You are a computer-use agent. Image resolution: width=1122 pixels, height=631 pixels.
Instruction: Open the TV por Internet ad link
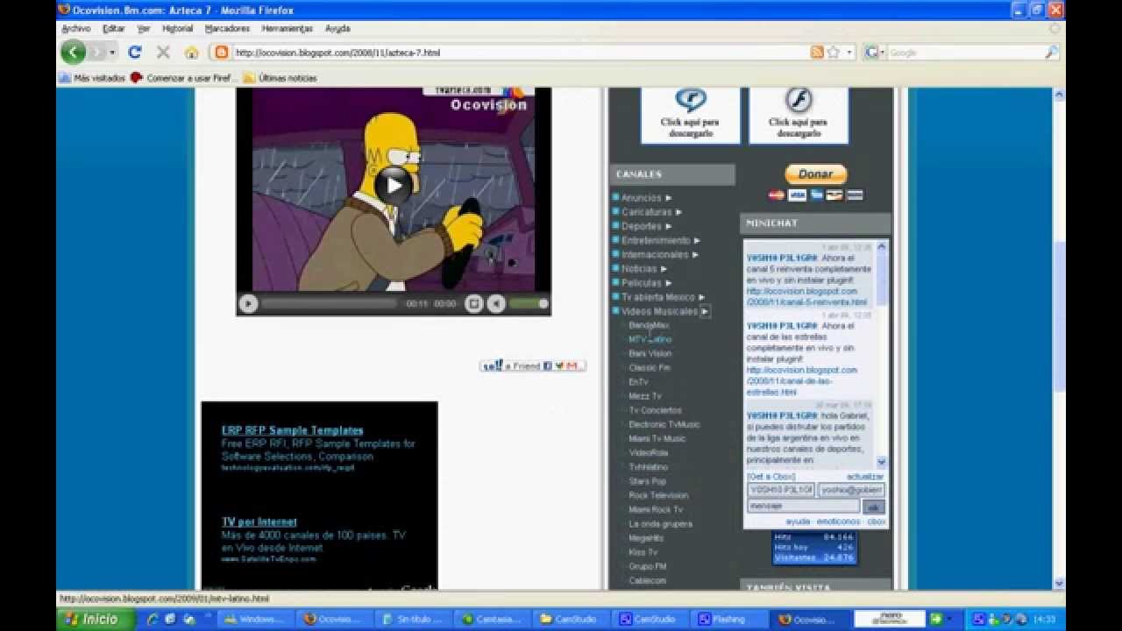259,521
